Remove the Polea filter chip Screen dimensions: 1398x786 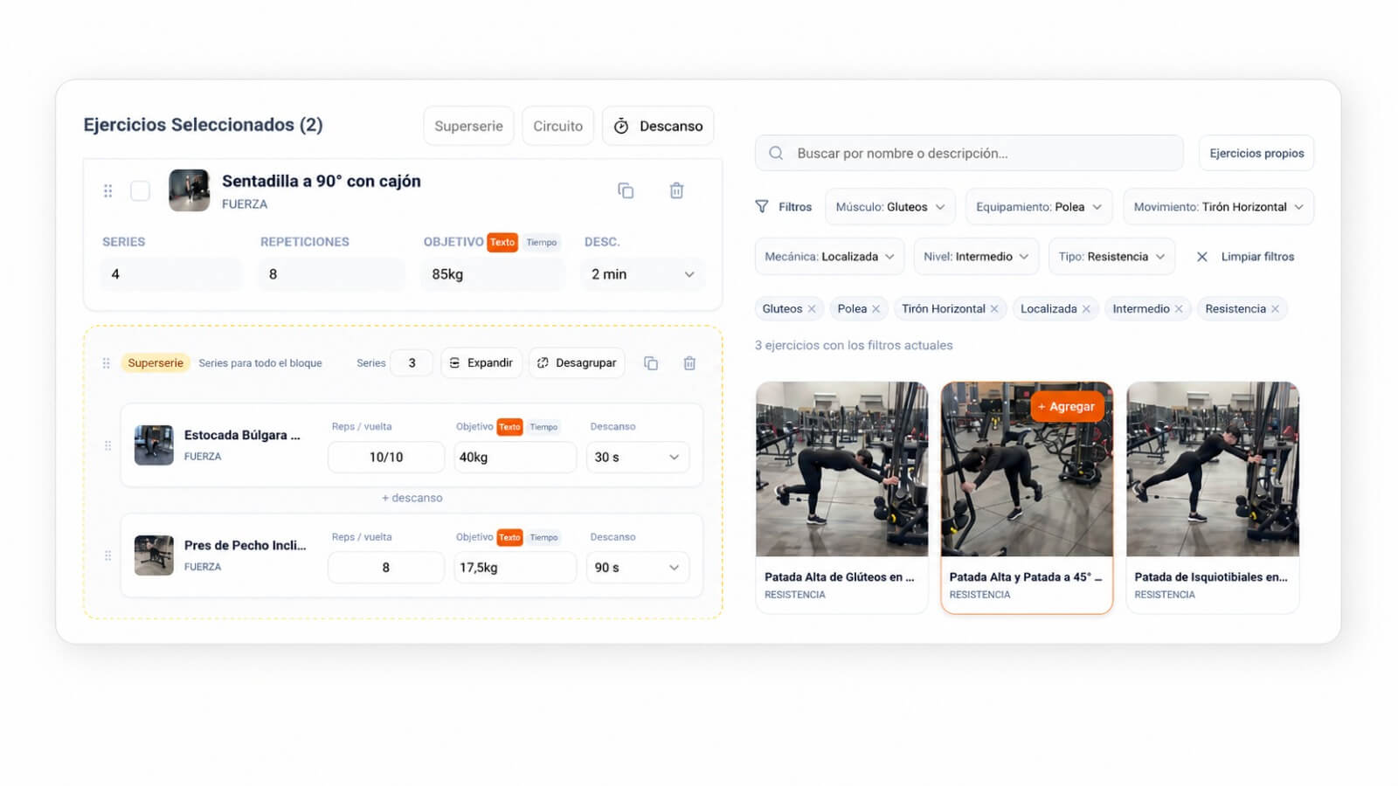pyautogui.click(x=875, y=309)
